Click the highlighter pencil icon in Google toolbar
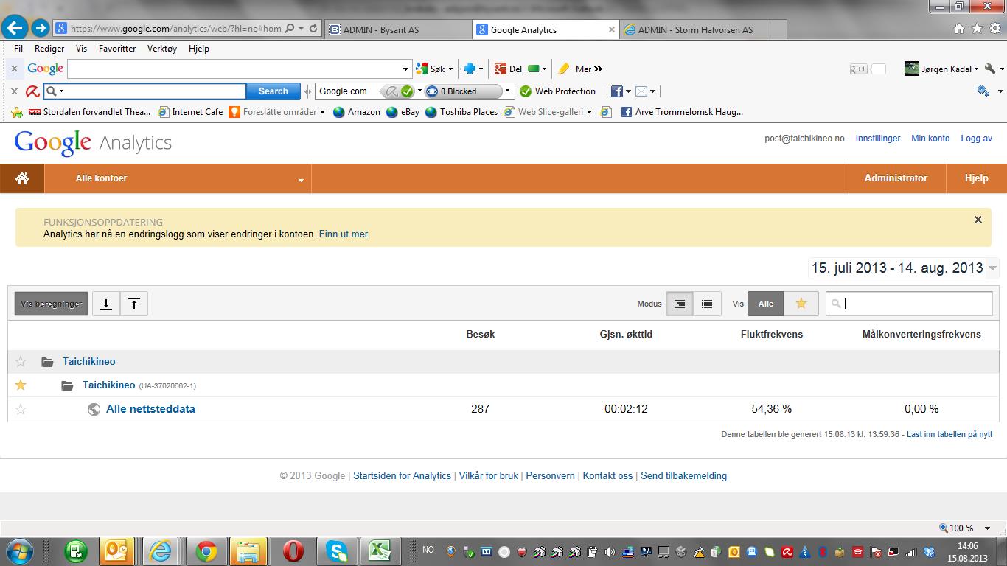This screenshot has width=1007, height=566. (x=564, y=69)
